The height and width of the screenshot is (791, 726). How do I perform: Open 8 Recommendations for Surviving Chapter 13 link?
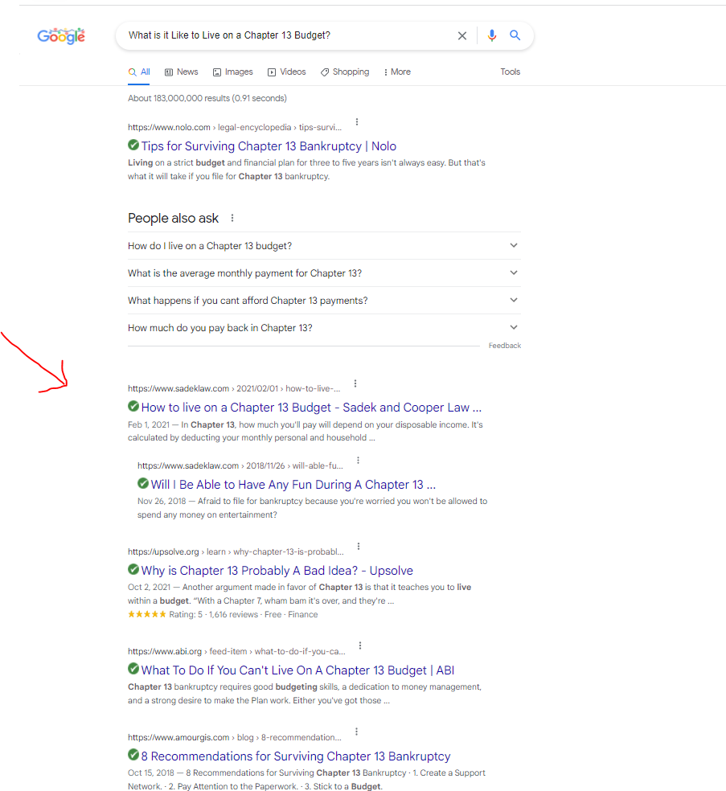(x=296, y=756)
